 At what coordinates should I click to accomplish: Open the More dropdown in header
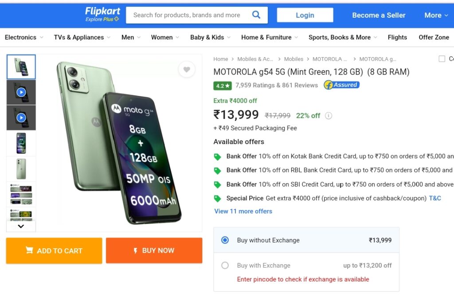(436, 15)
